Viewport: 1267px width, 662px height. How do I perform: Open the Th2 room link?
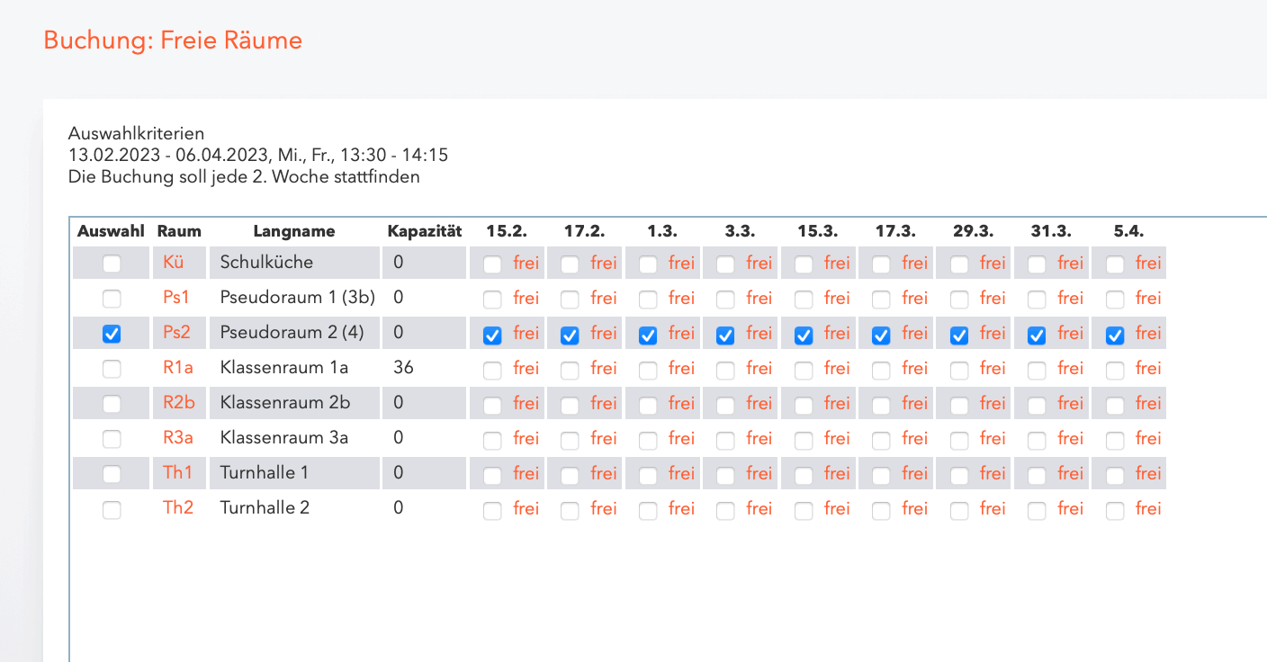tap(178, 507)
